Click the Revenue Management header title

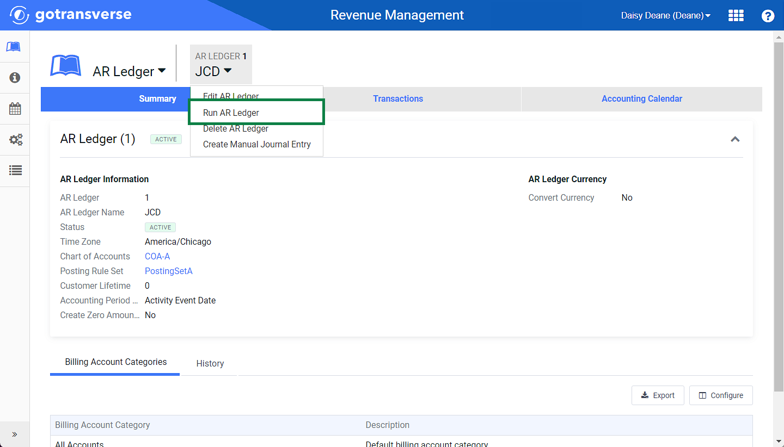coord(397,15)
